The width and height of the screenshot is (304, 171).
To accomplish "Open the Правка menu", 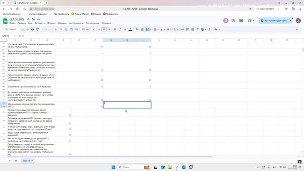I will point(22,23).
